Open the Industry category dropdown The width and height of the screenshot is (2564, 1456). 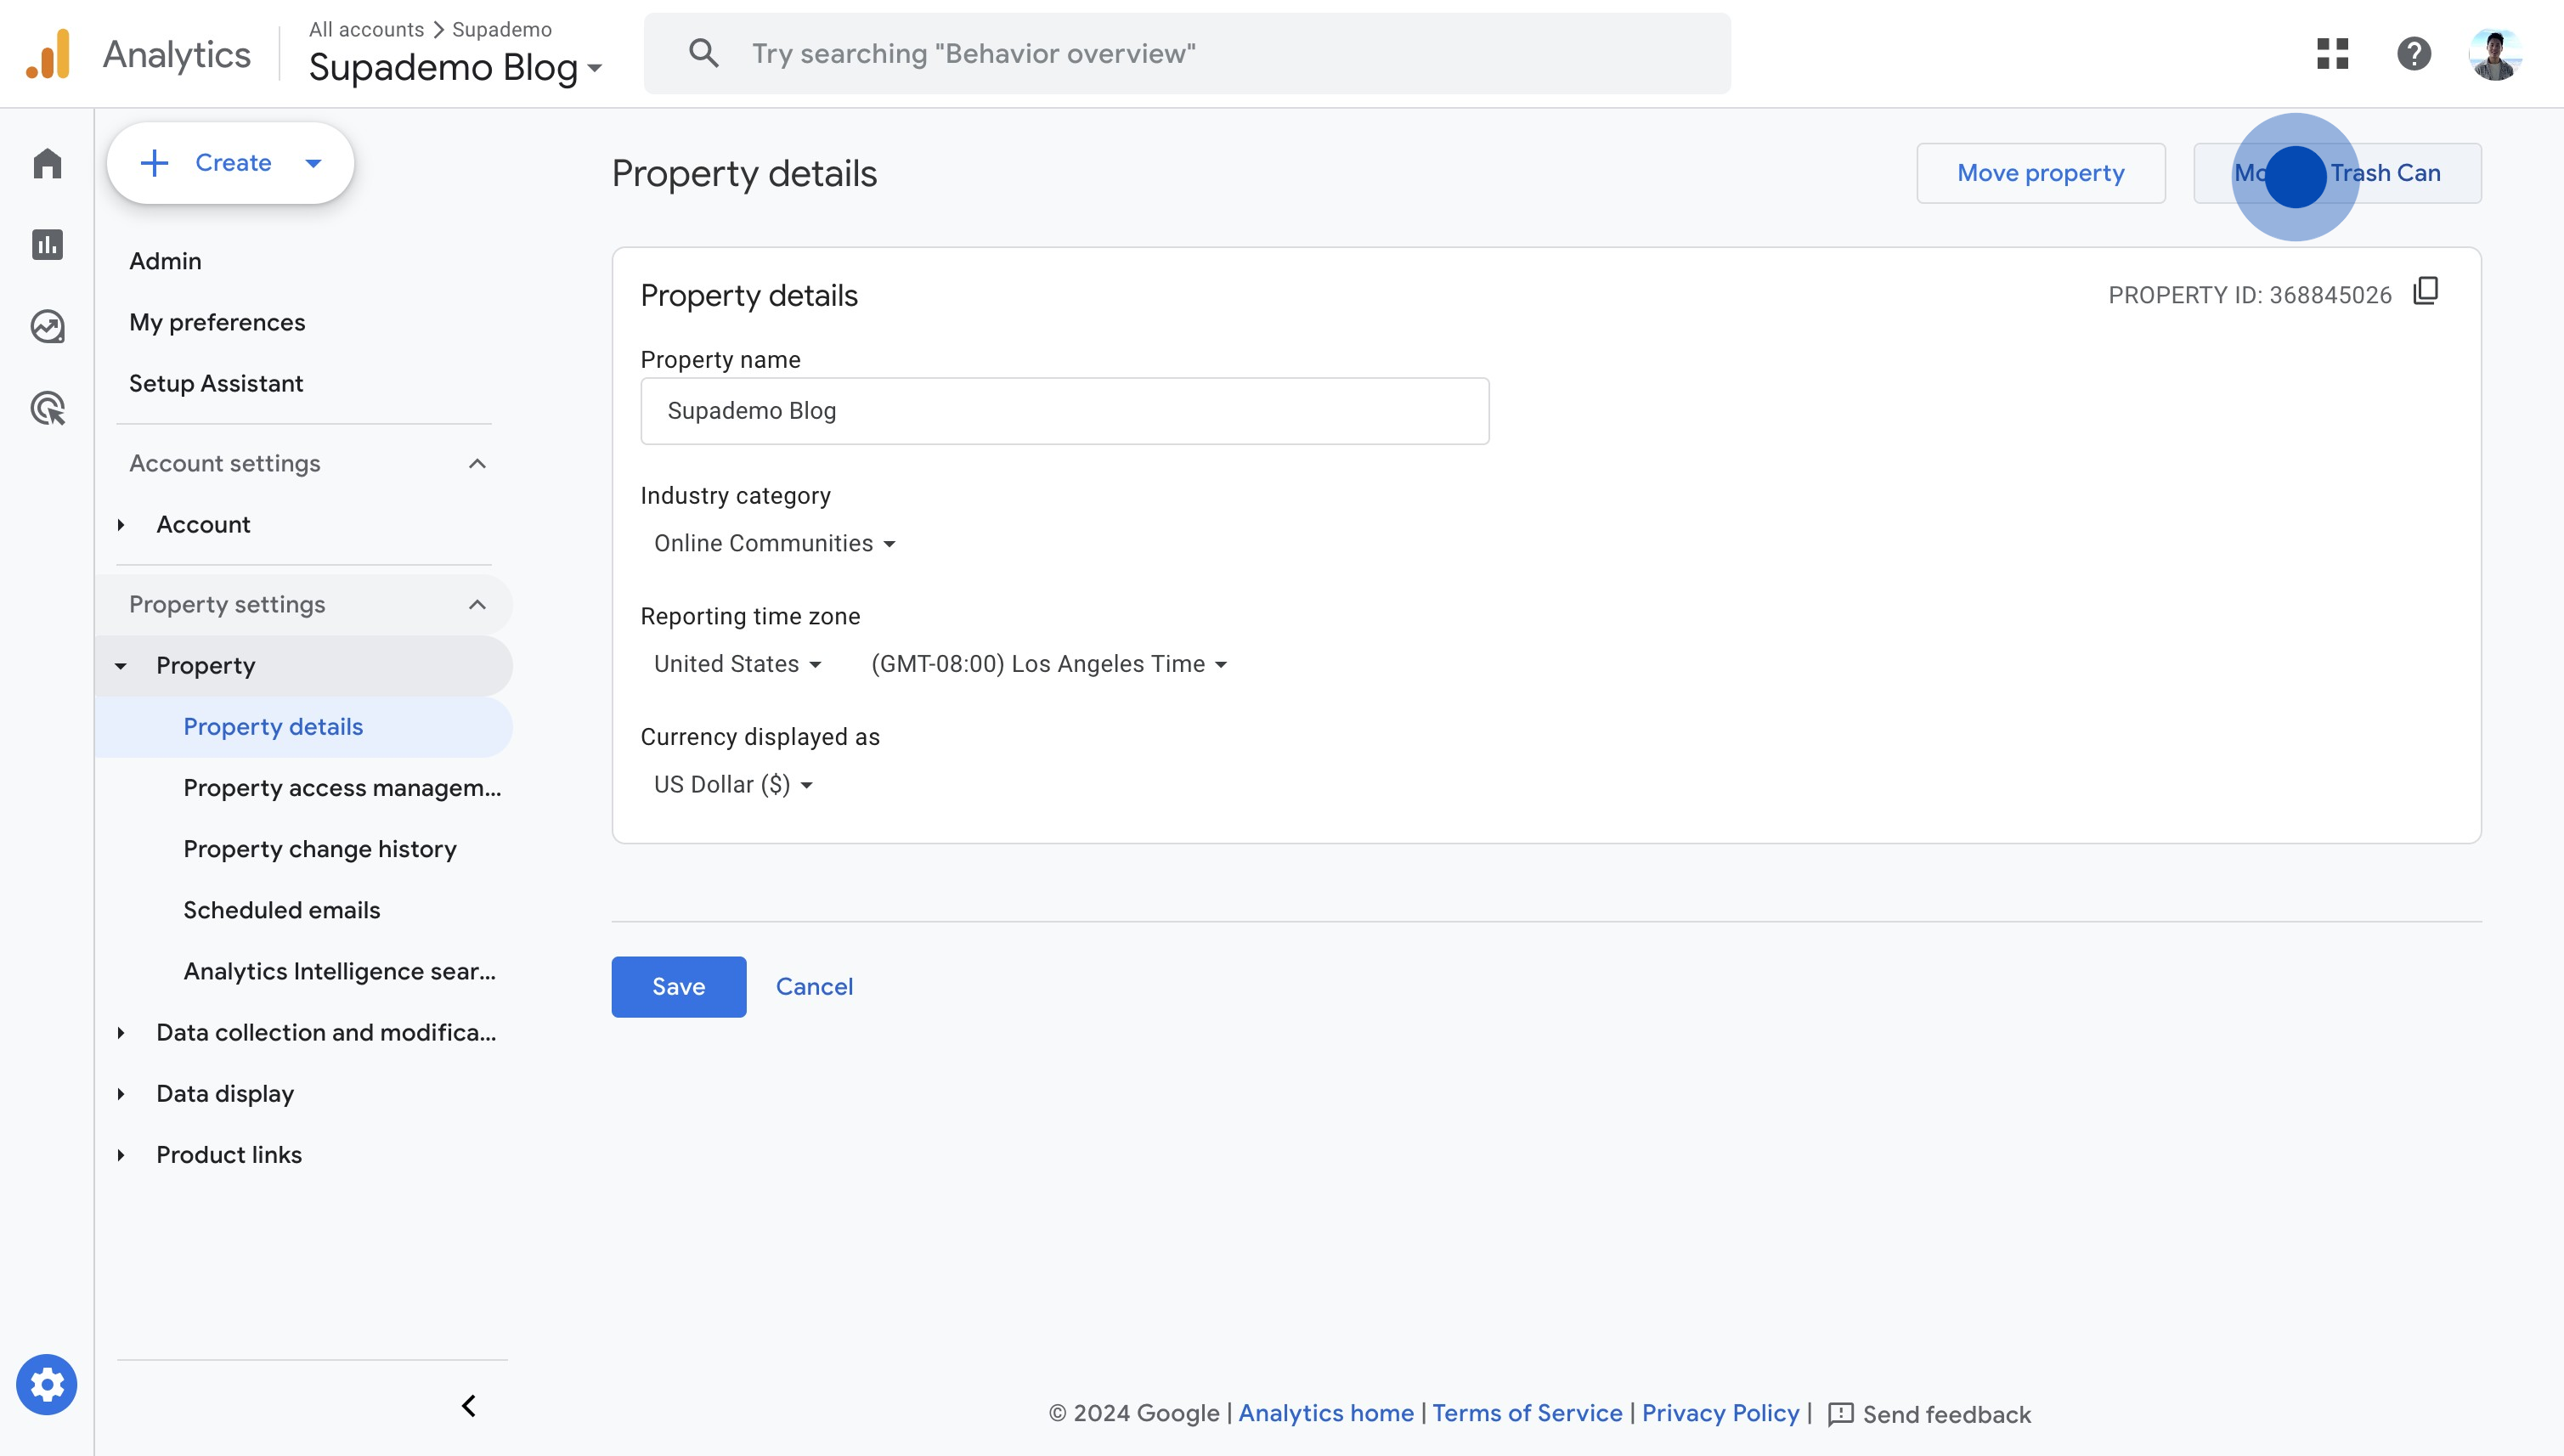pyautogui.click(x=775, y=543)
